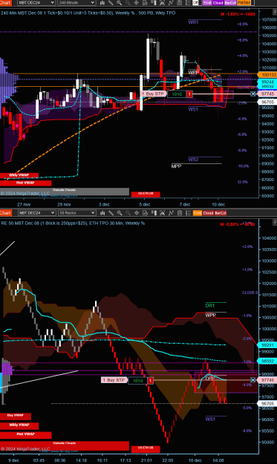The width and height of the screenshot is (277, 464).
Task: Click UI ETH OR button in bottom chart
Action: (146, 448)
